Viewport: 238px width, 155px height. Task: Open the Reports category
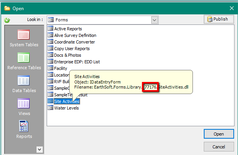(x=24, y=129)
